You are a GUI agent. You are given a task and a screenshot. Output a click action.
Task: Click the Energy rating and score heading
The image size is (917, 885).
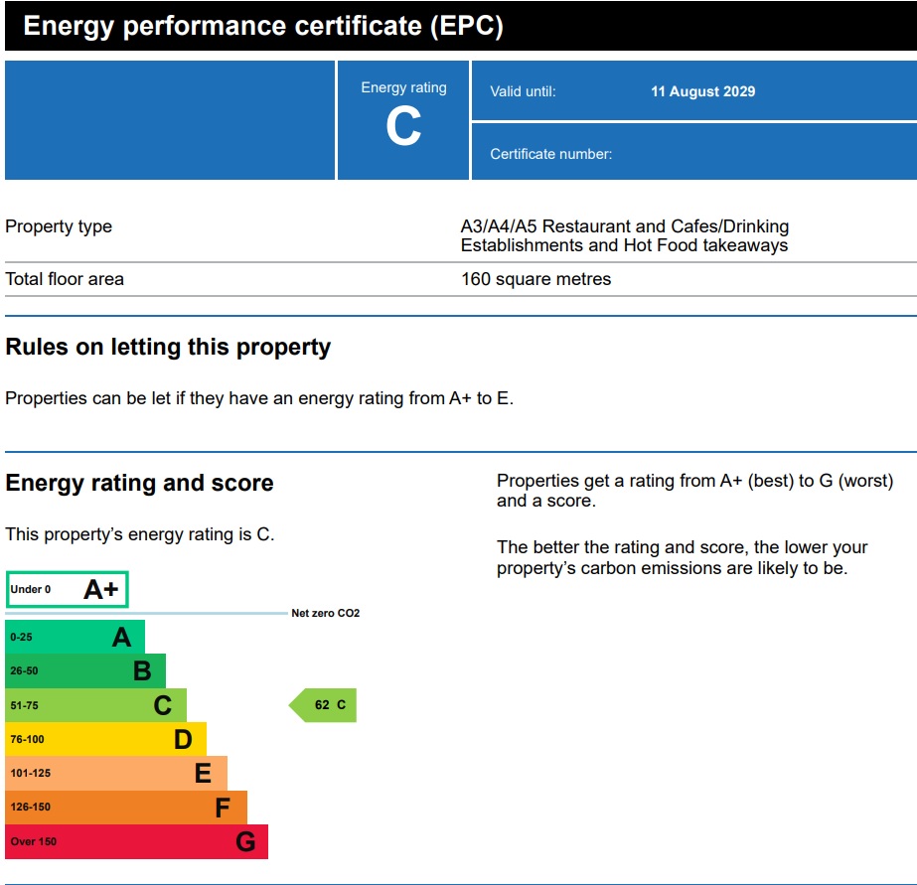pyautogui.click(x=139, y=484)
